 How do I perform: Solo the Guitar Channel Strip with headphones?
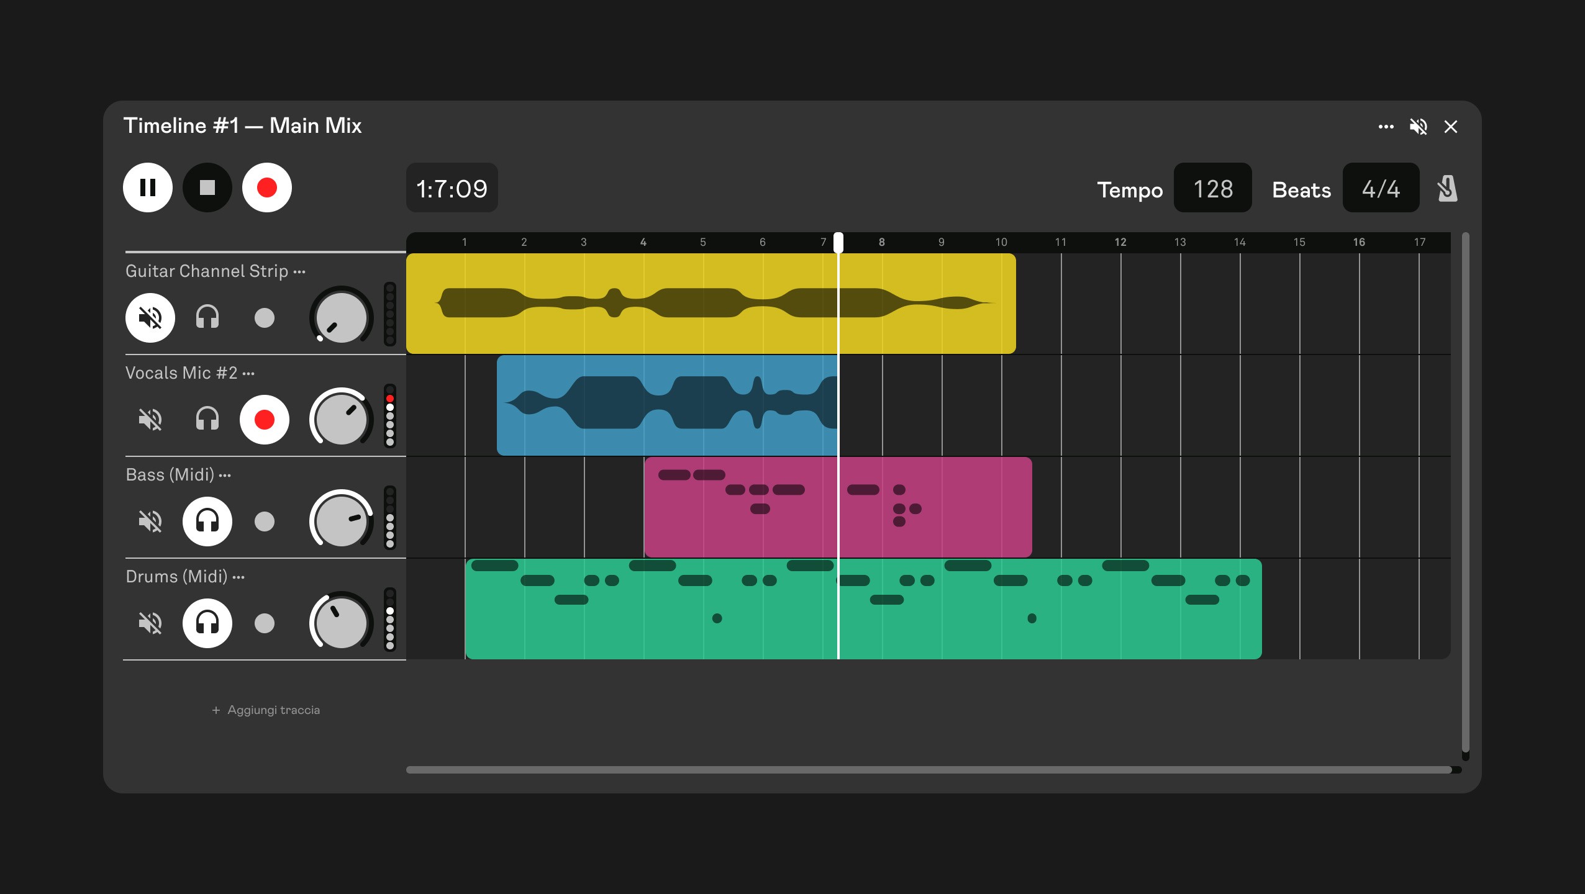pyautogui.click(x=207, y=318)
